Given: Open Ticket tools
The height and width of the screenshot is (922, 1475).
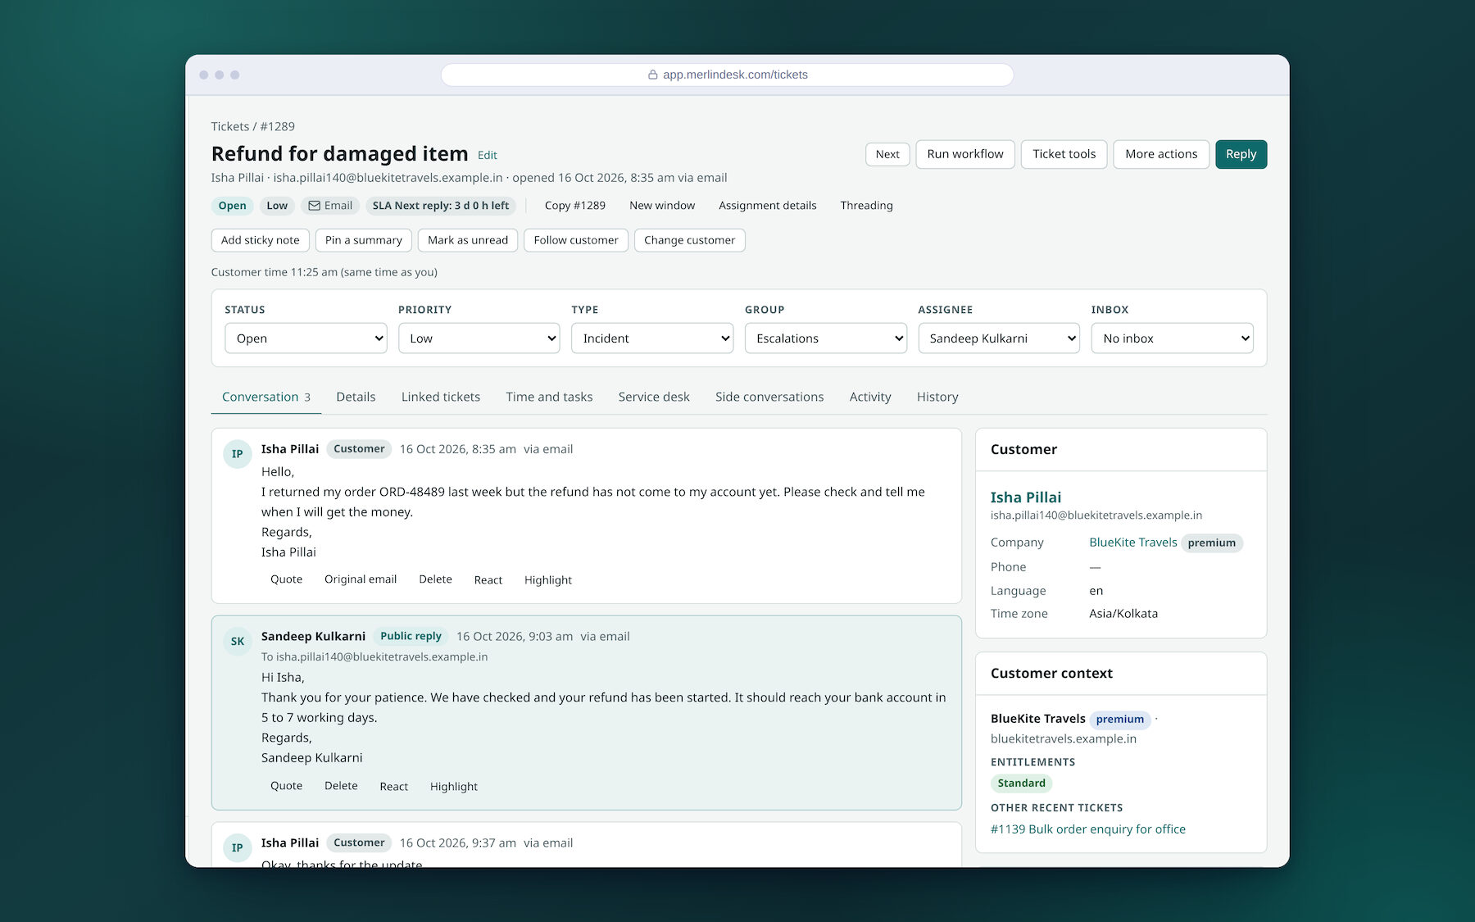Looking at the screenshot, I should click(x=1064, y=154).
